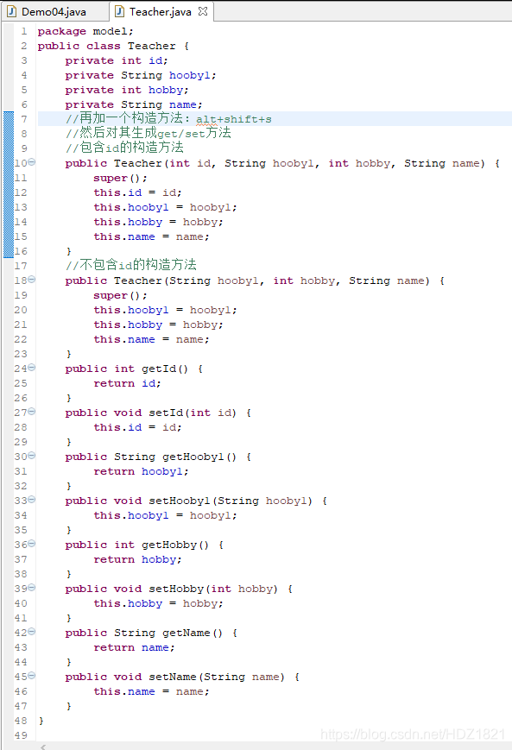The width and height of the screenshot is (512, 750).
Task: Click the Java file icon on Demo04.java tab
Action: click(11, 11)
